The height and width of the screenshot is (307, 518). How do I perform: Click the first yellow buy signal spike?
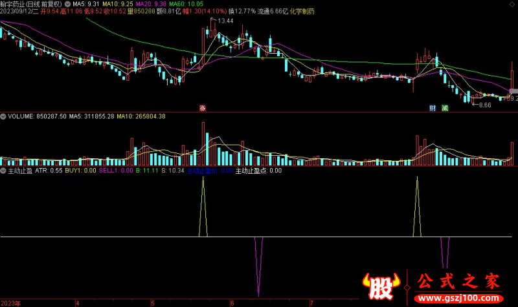[203, 207]
